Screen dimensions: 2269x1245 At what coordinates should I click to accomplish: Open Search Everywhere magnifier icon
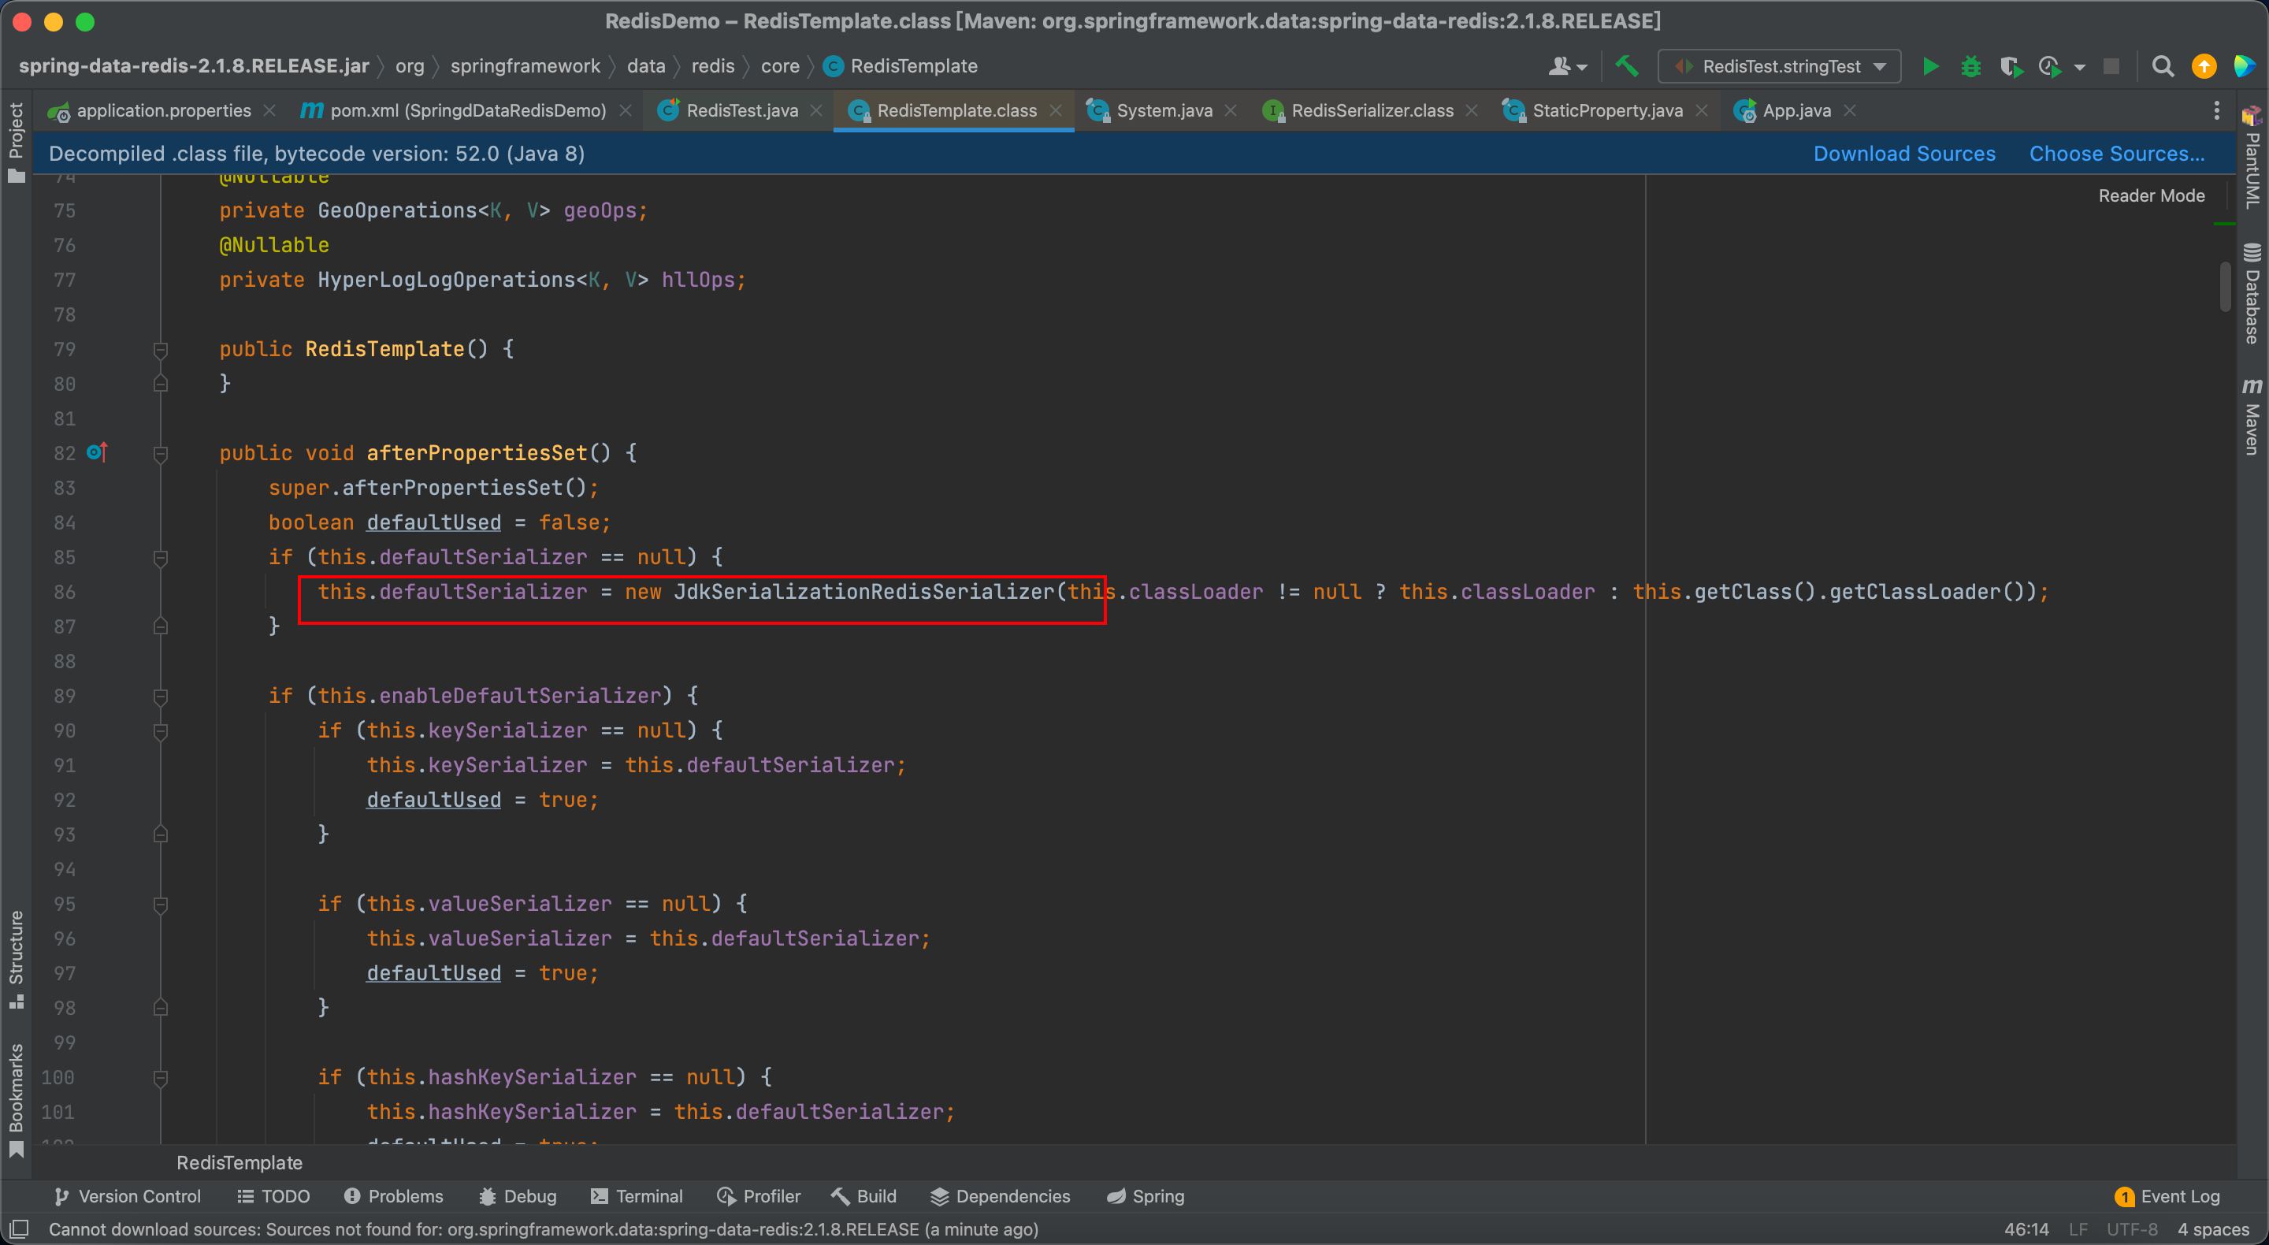(2163, 67)
